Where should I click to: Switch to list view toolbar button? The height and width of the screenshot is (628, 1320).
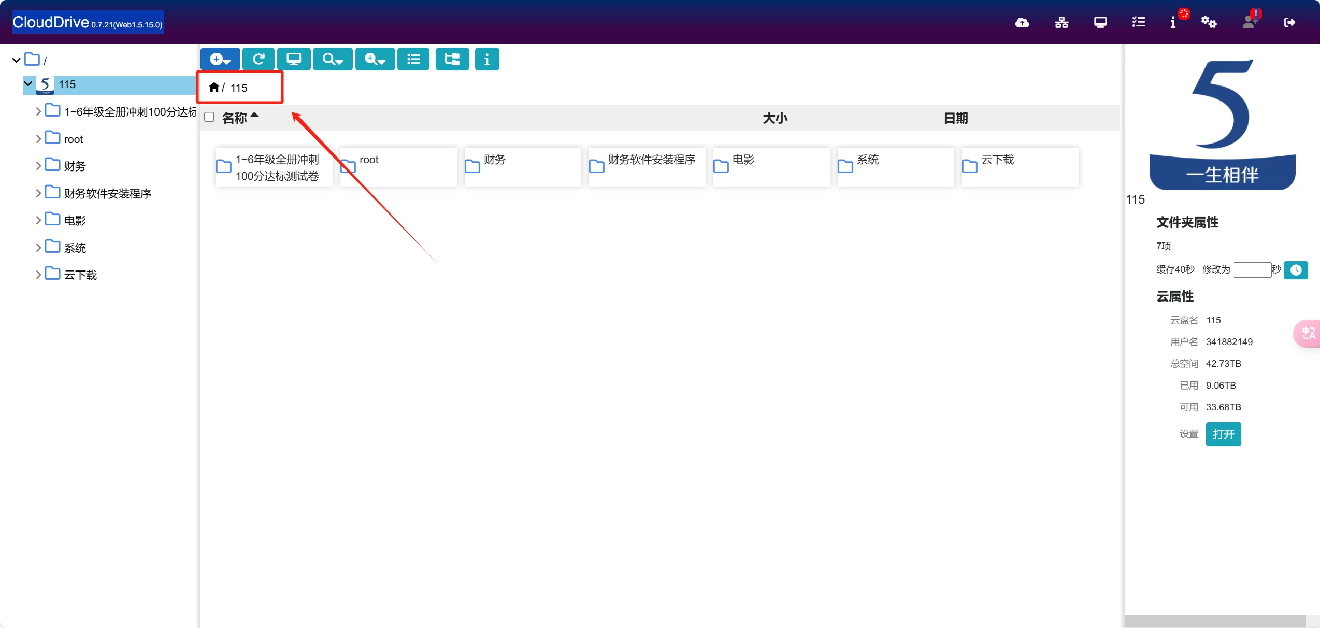point(413,59)
